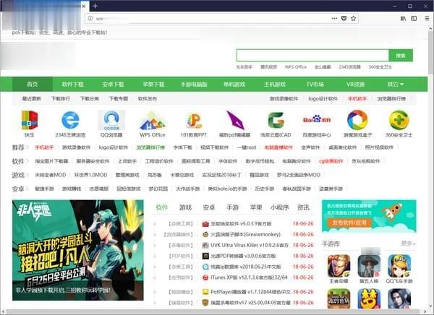The width and height of the screenshot is (434, 315).
Task: Switch to the 手游 list tab
Action: click(232, 207)
